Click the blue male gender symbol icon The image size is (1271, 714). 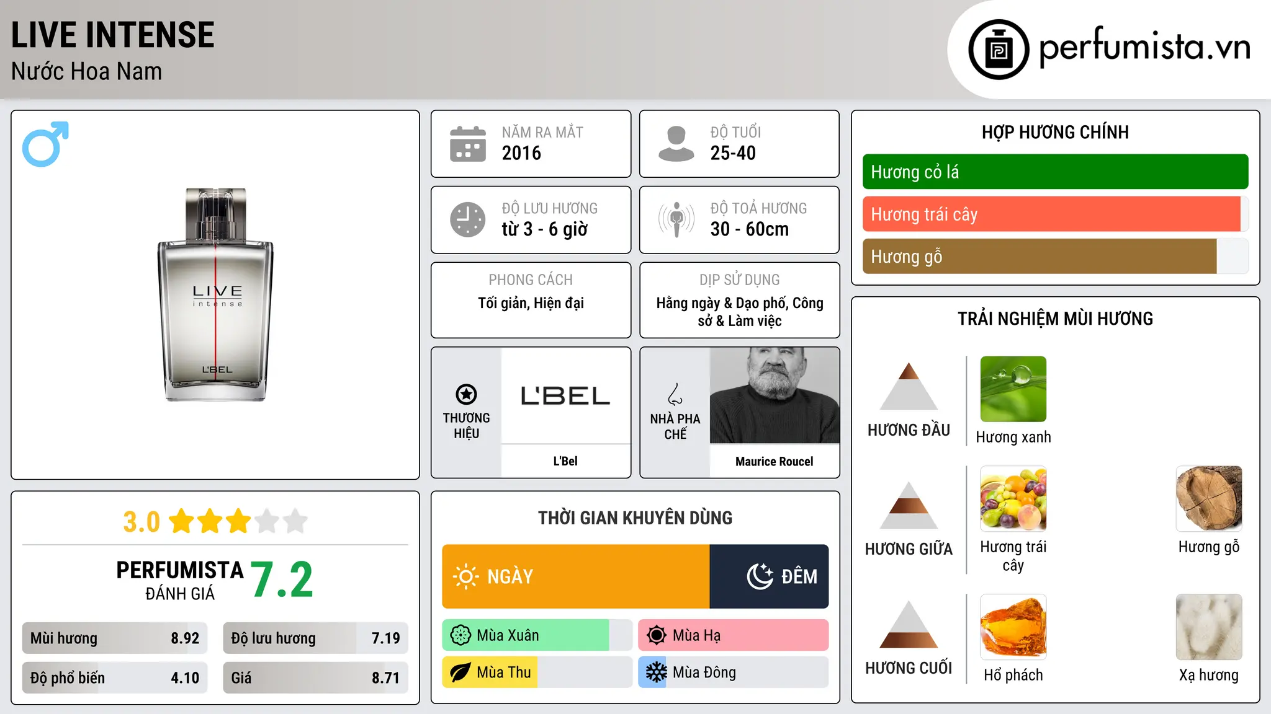point(45,144)
